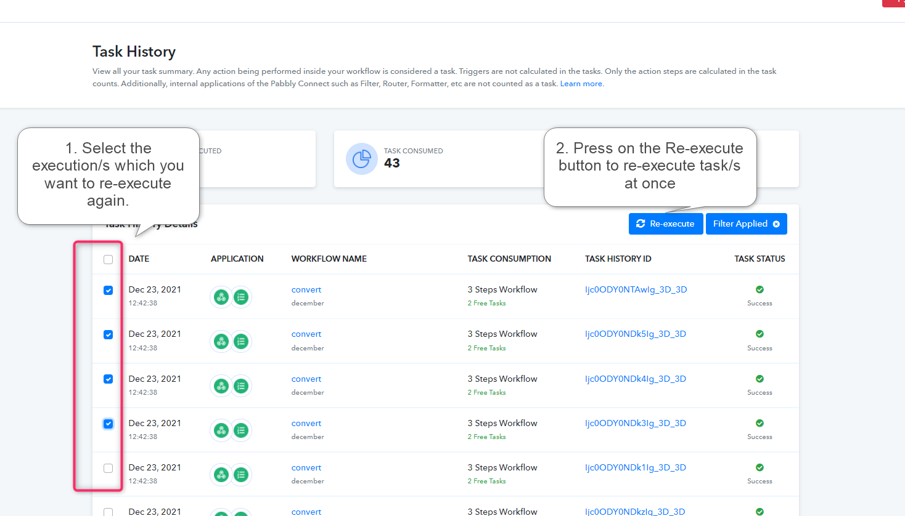Click '2 Free Tasks' in row Ijc0ODY0NDk5Ig_3D_3D
This screenshot has width=905, height=516.
tap(486, 348)
